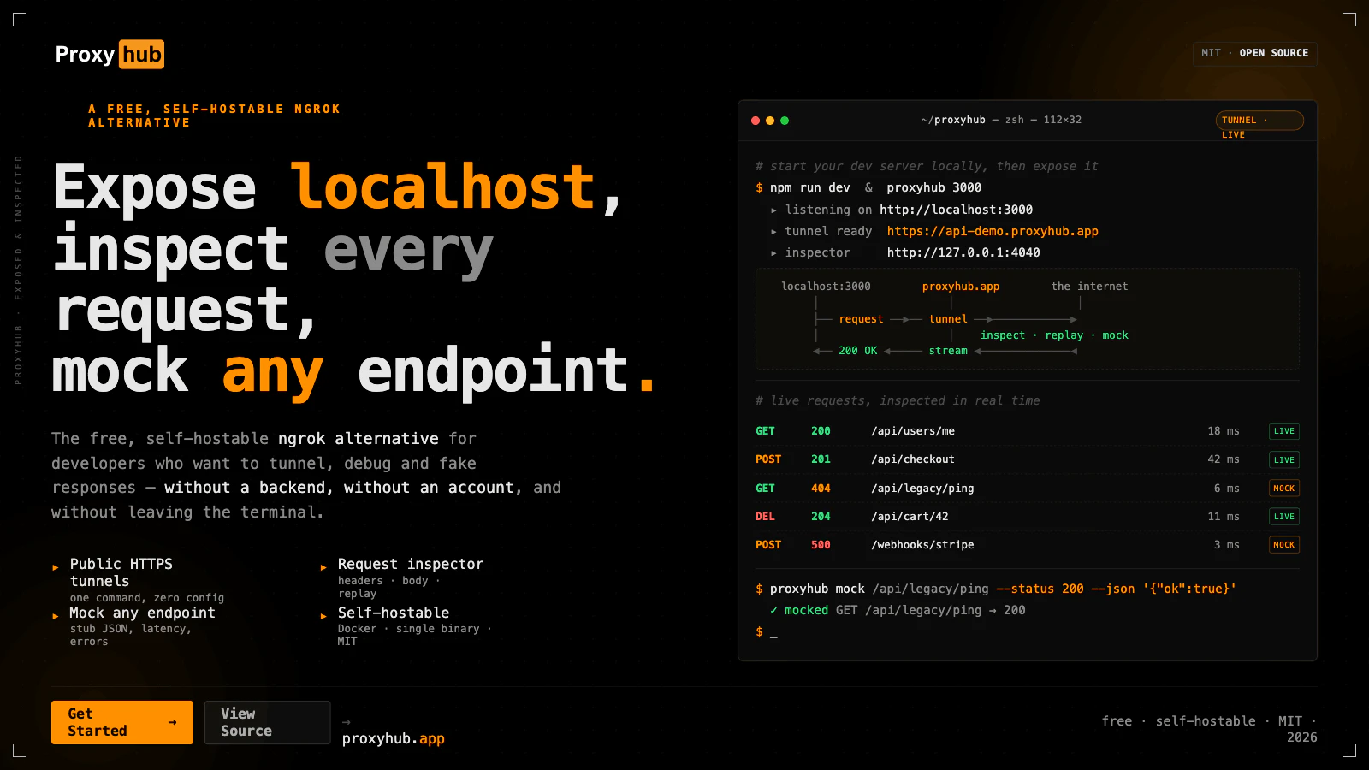Click the ~/proxyhub — zsh title bar
Screen dimensions: 1369x770
(x=1001, y=120)
